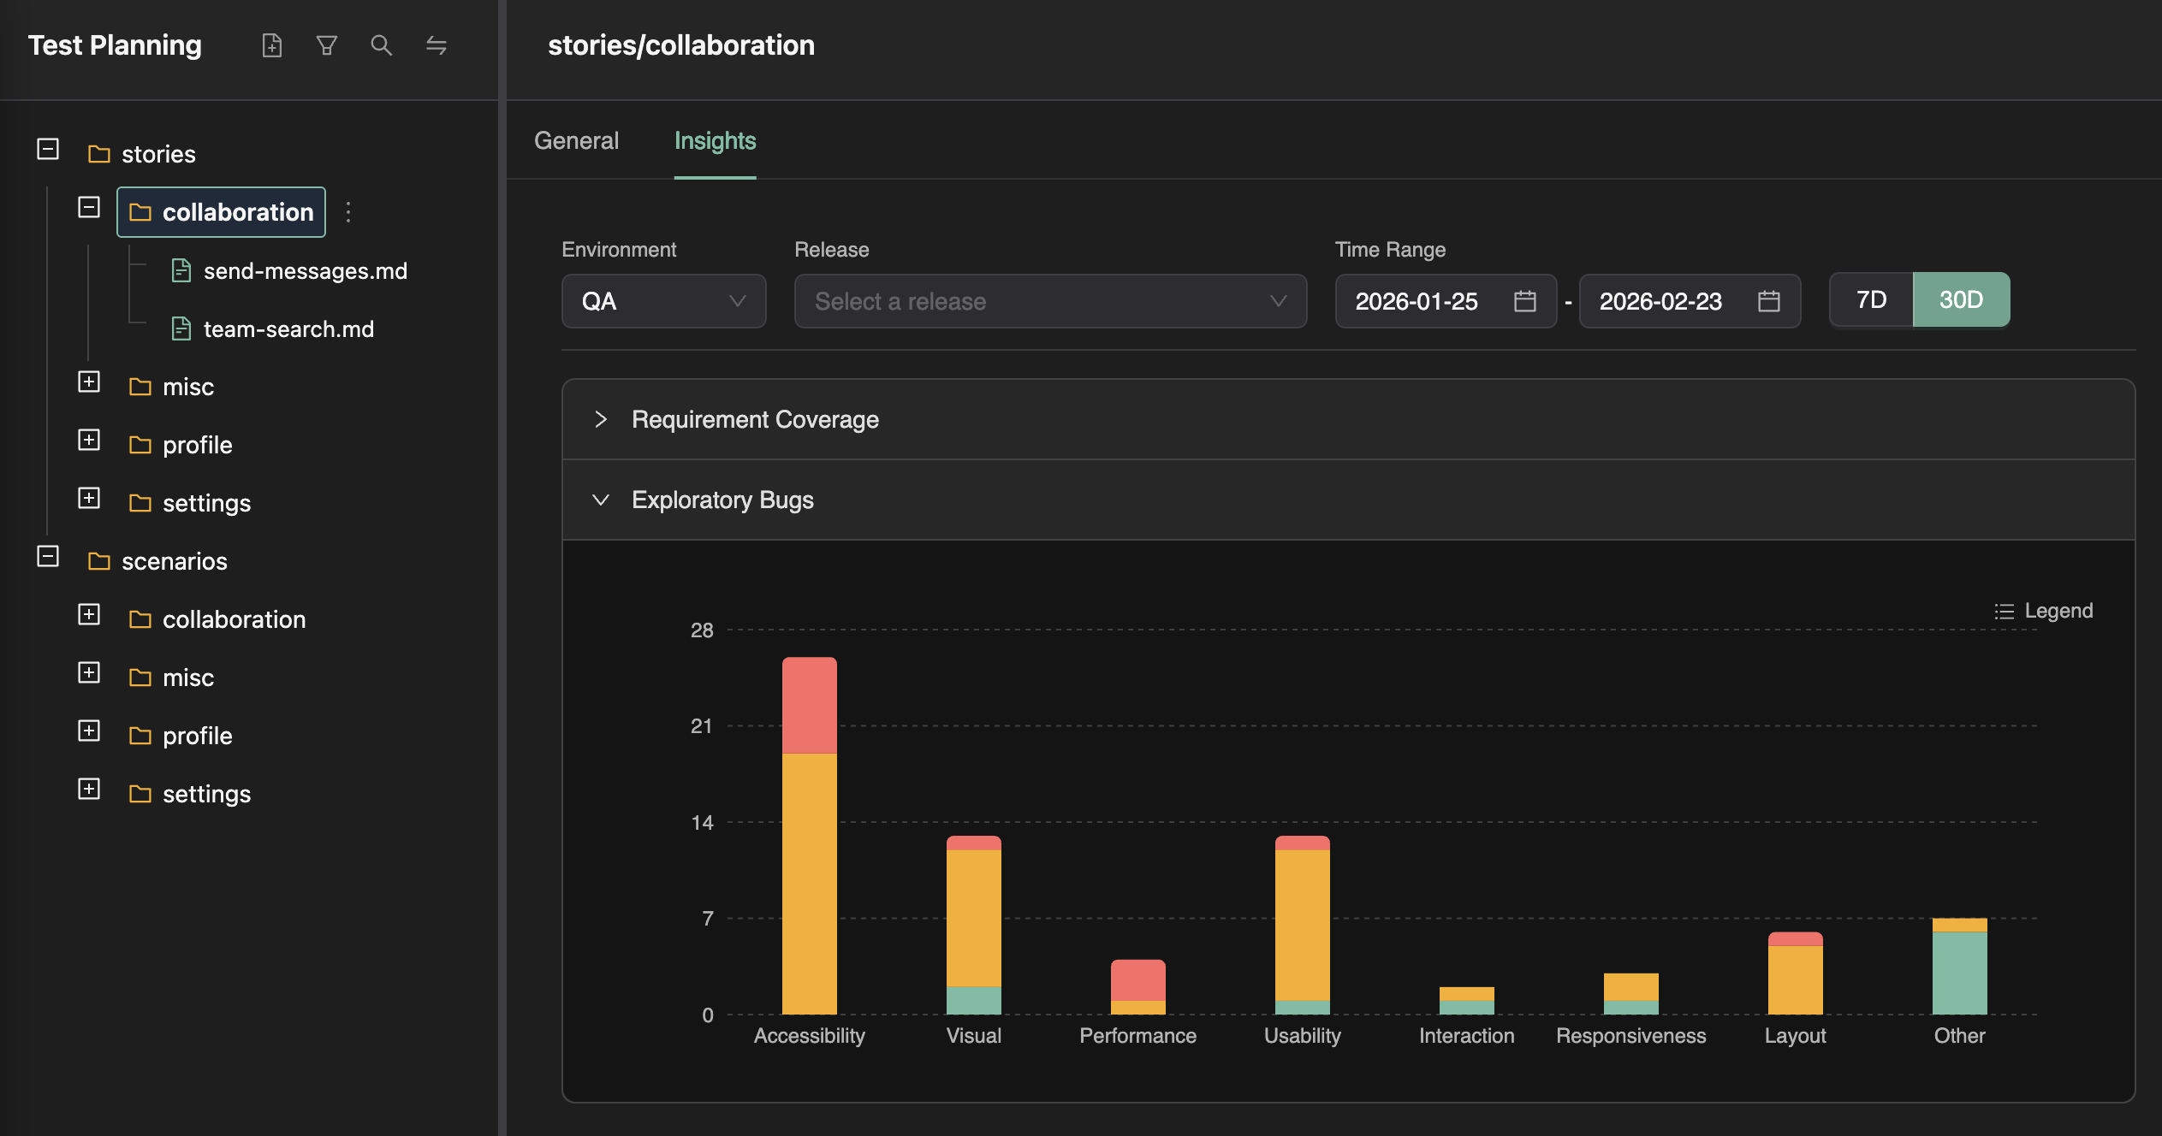
Task: Switch to the General tab
Action: coord(576,140)
